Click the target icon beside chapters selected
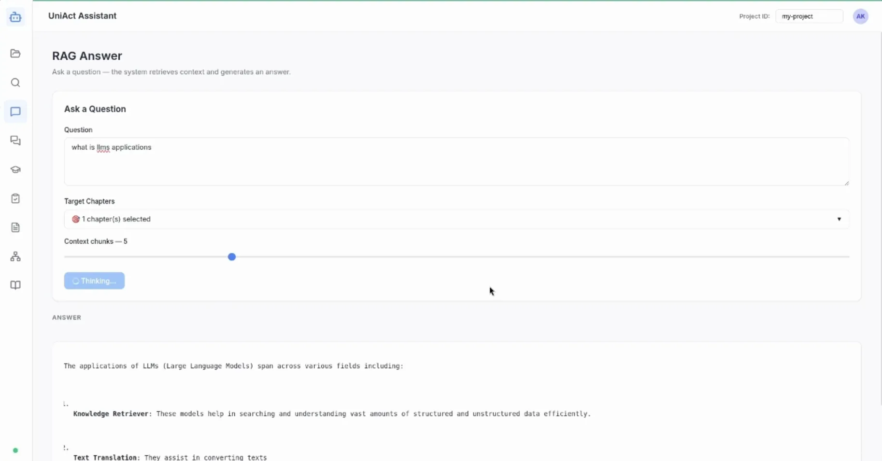 point(76,219)
